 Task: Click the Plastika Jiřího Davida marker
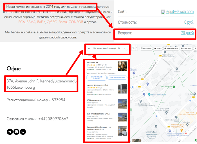tap(149, 95)
